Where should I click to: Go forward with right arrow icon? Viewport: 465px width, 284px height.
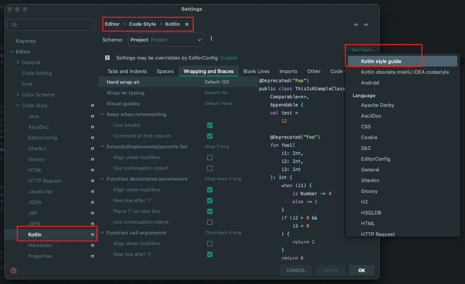point(366,25)
